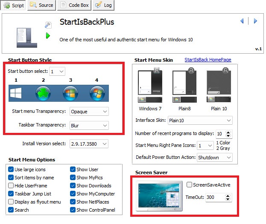The image size is (266, 224).
Task: Expand Taskbar Transparency dropdown
Action: [89, 125]
